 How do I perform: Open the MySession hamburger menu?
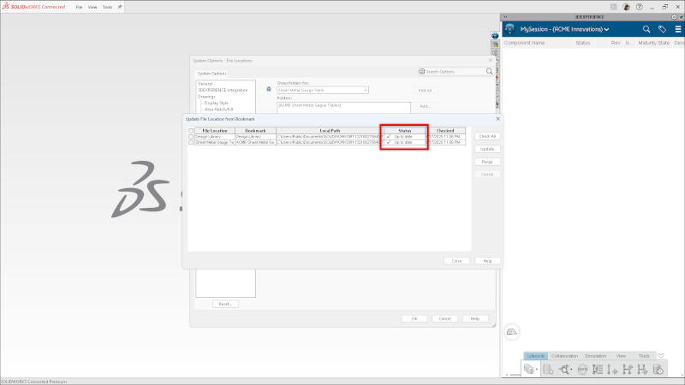coord(678,29)
